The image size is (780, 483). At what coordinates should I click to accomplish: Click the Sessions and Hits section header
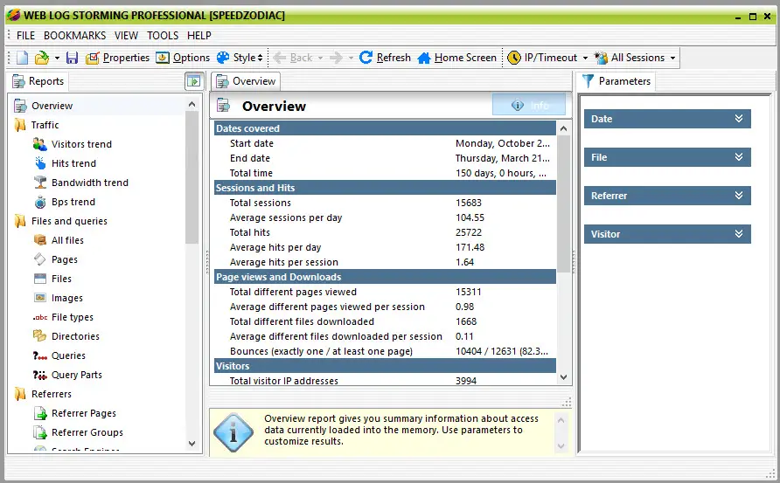385,188
